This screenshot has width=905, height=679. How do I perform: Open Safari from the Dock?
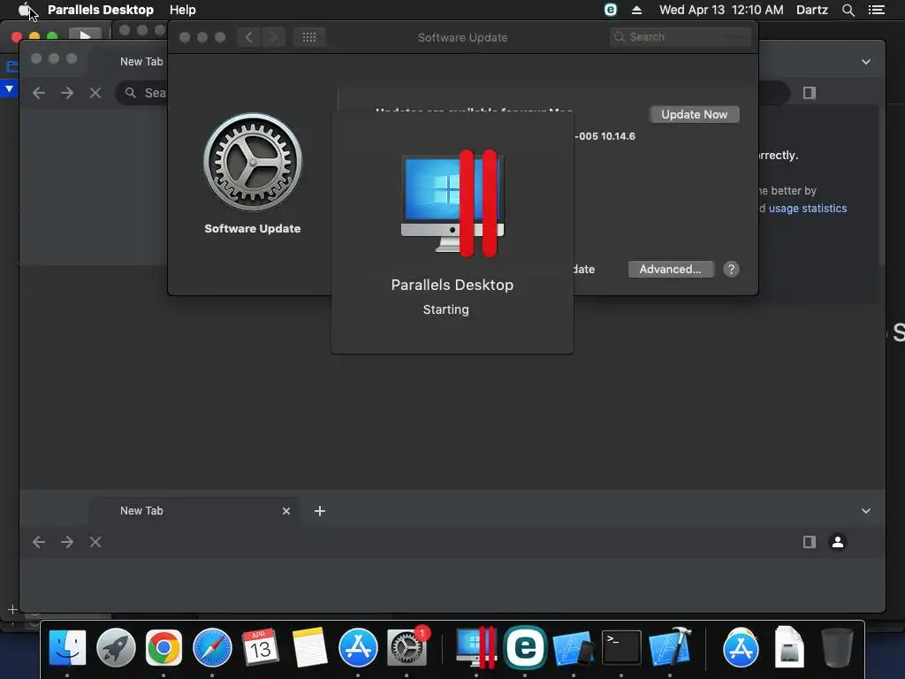click(212, 647)
